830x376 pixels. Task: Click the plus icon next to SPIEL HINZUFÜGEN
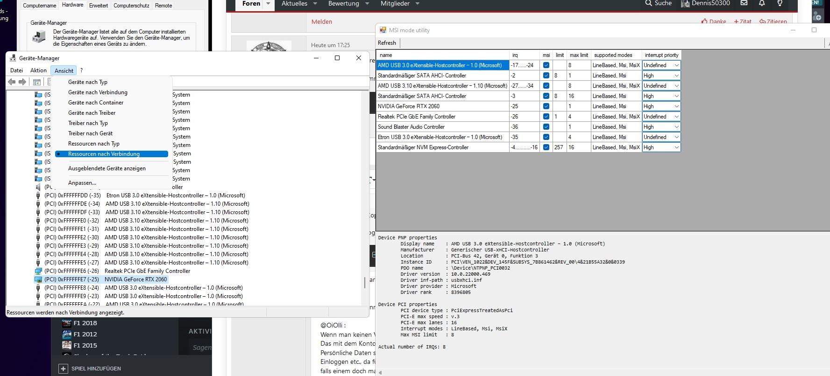63,369
